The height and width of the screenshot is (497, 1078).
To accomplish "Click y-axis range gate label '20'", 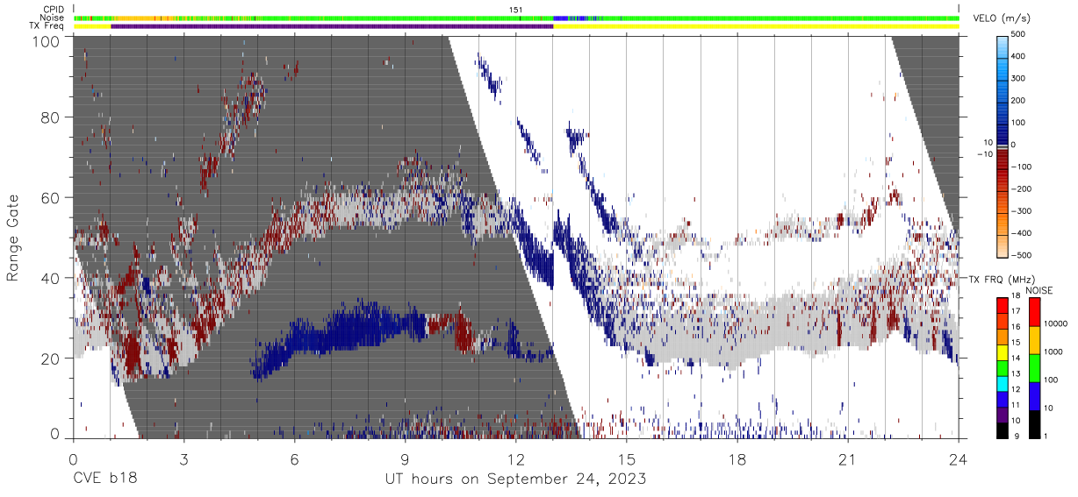I will (51, 359).
